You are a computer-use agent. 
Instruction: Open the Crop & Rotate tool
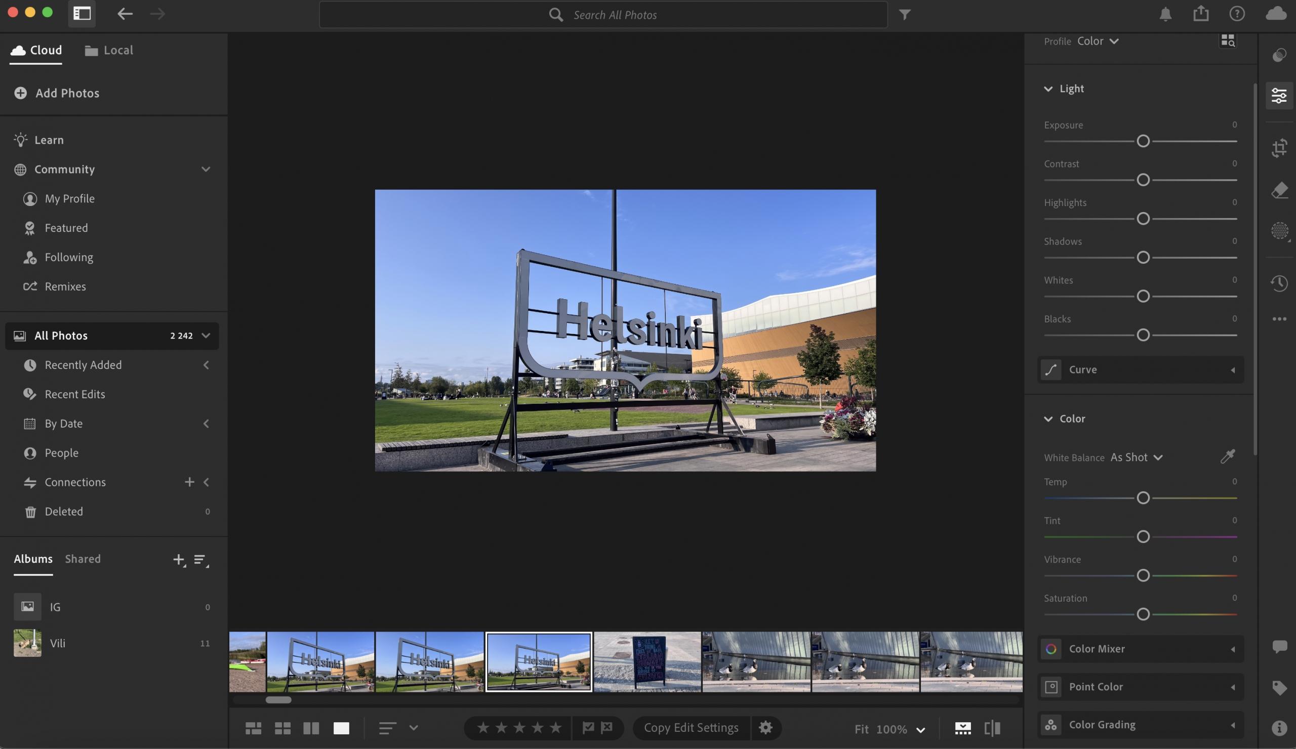[1279, 148]
